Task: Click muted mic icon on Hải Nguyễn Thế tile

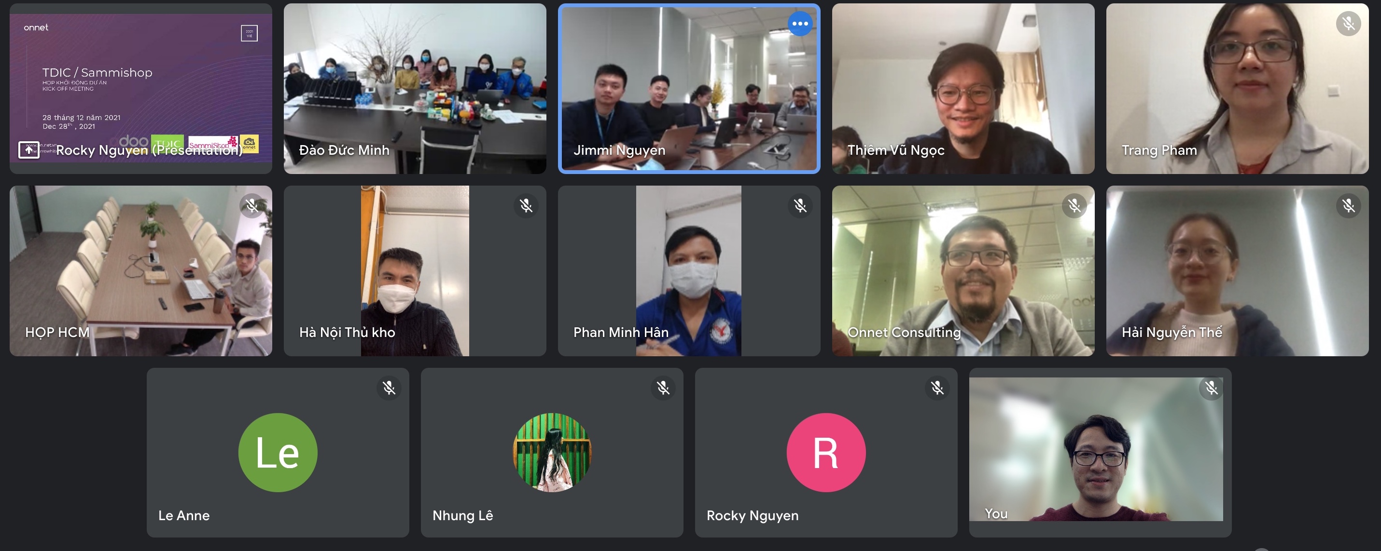Action: tap(1349, 206)
